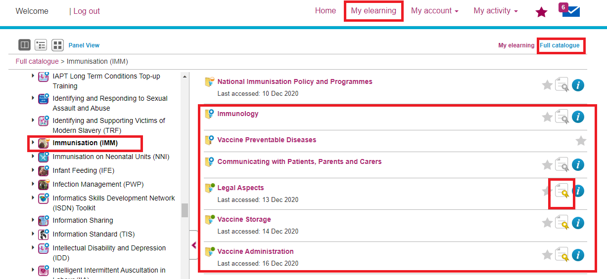Toggle favourite star for Immunology
This screenshot has width=607, height=279.
coord(547,117)
